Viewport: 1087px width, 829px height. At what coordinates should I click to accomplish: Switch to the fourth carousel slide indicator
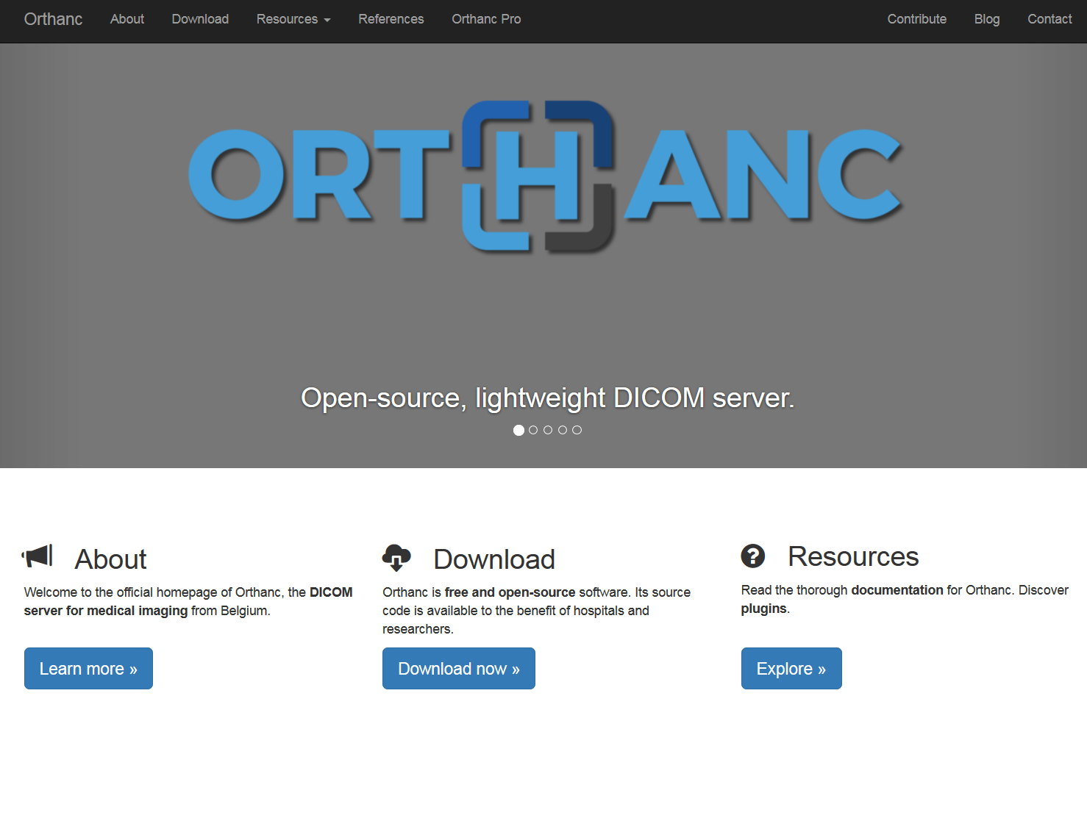[563, 430]
